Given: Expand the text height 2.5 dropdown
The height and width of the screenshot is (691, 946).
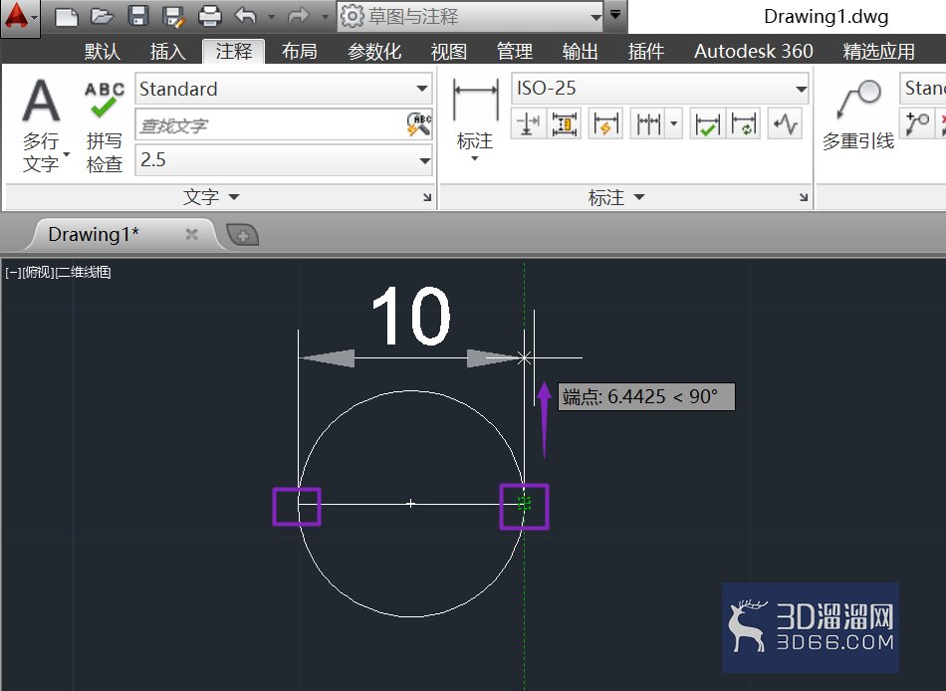Looking at the screenshot, I should tap(284, 160).
